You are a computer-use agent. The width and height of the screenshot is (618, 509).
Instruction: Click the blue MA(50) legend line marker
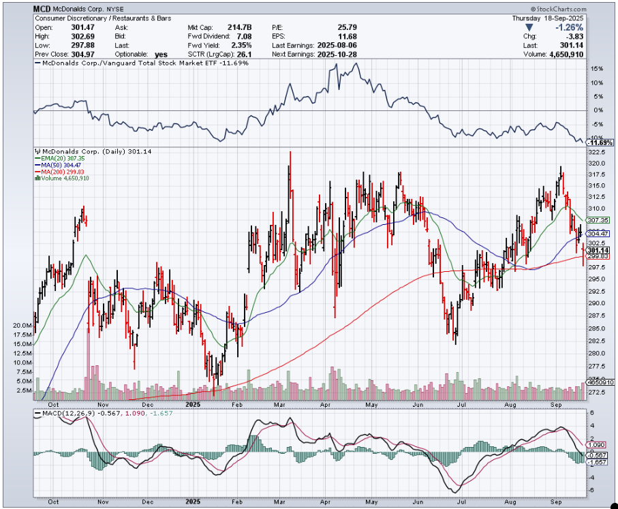[37, 165]
